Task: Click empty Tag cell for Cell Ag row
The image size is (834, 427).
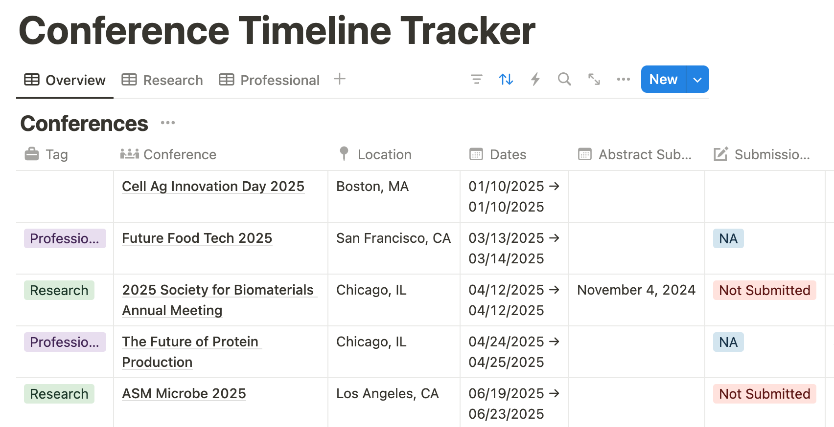Action: point(65,196)
